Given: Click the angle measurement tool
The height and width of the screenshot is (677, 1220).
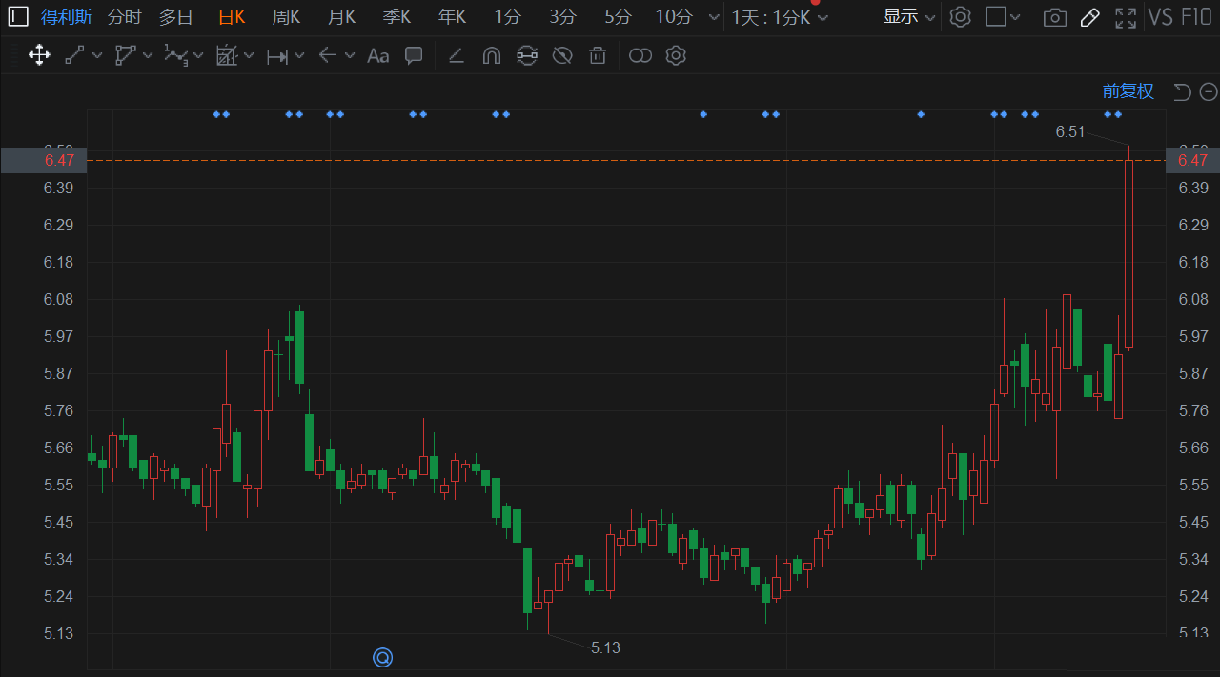Looking at the screenshot, I should tap(456, 55).
